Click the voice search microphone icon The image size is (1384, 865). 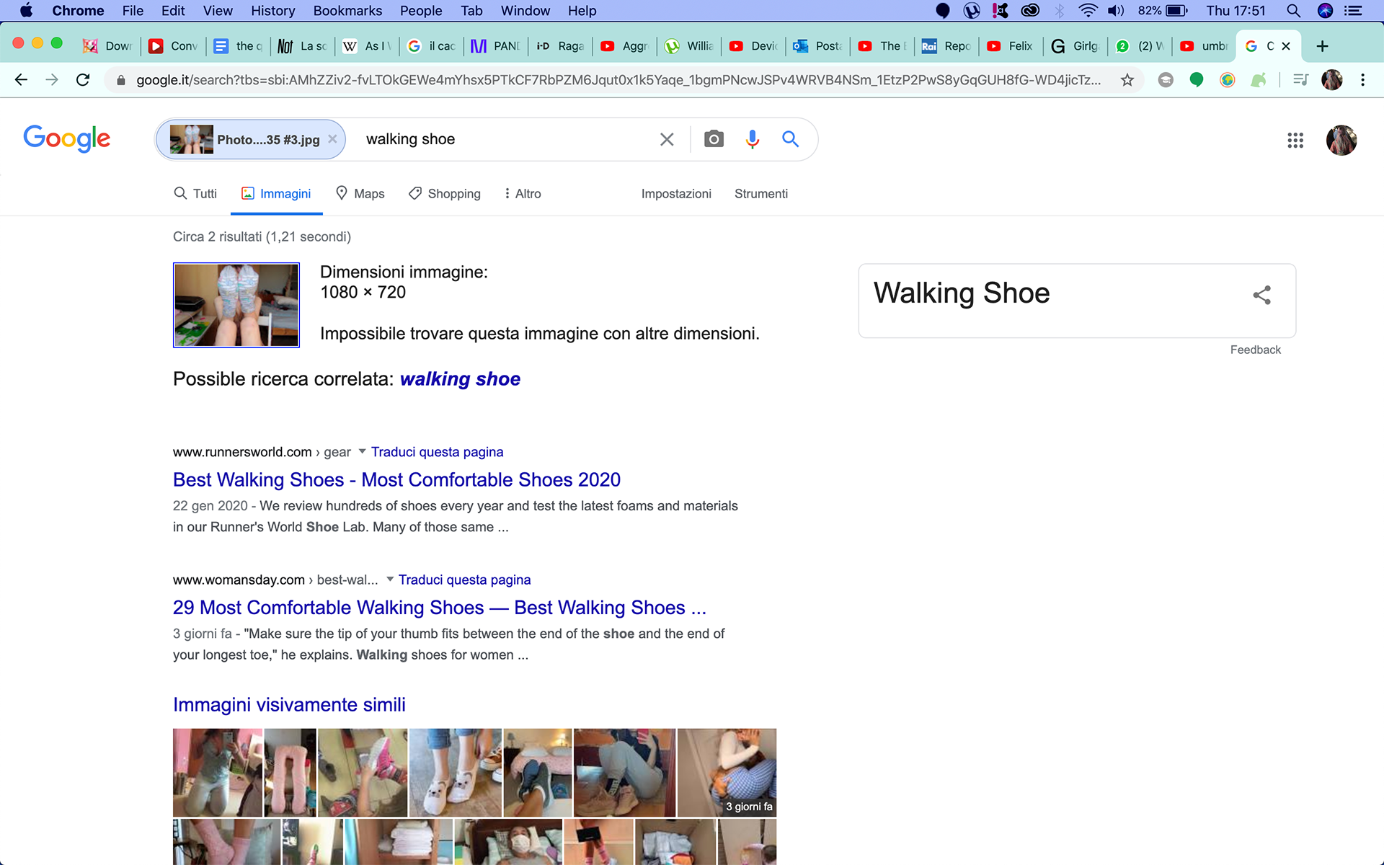(x=753, y=139)
